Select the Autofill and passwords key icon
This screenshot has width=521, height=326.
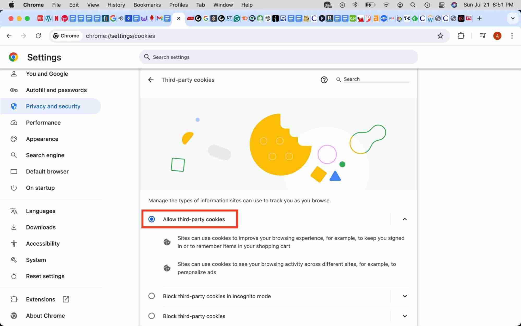[14, 90]
